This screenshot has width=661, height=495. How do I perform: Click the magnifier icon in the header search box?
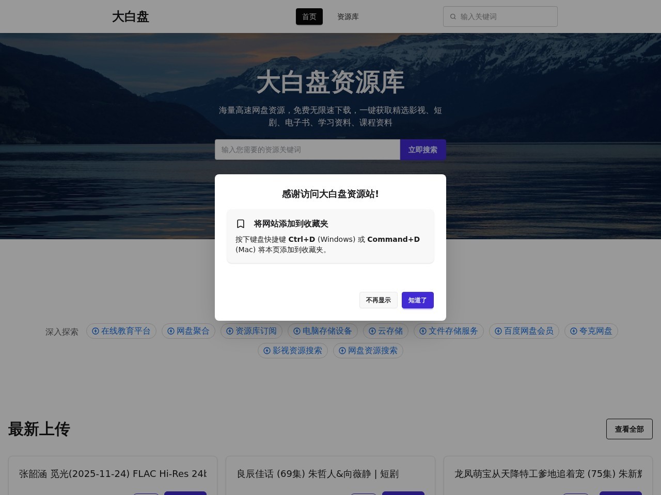click(453, 16)
